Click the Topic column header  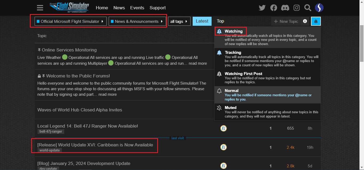click(42, 36)
